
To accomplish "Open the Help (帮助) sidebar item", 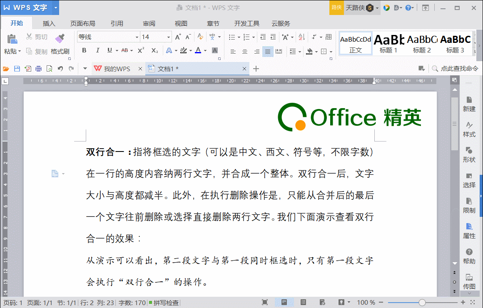I will (469, 256).
